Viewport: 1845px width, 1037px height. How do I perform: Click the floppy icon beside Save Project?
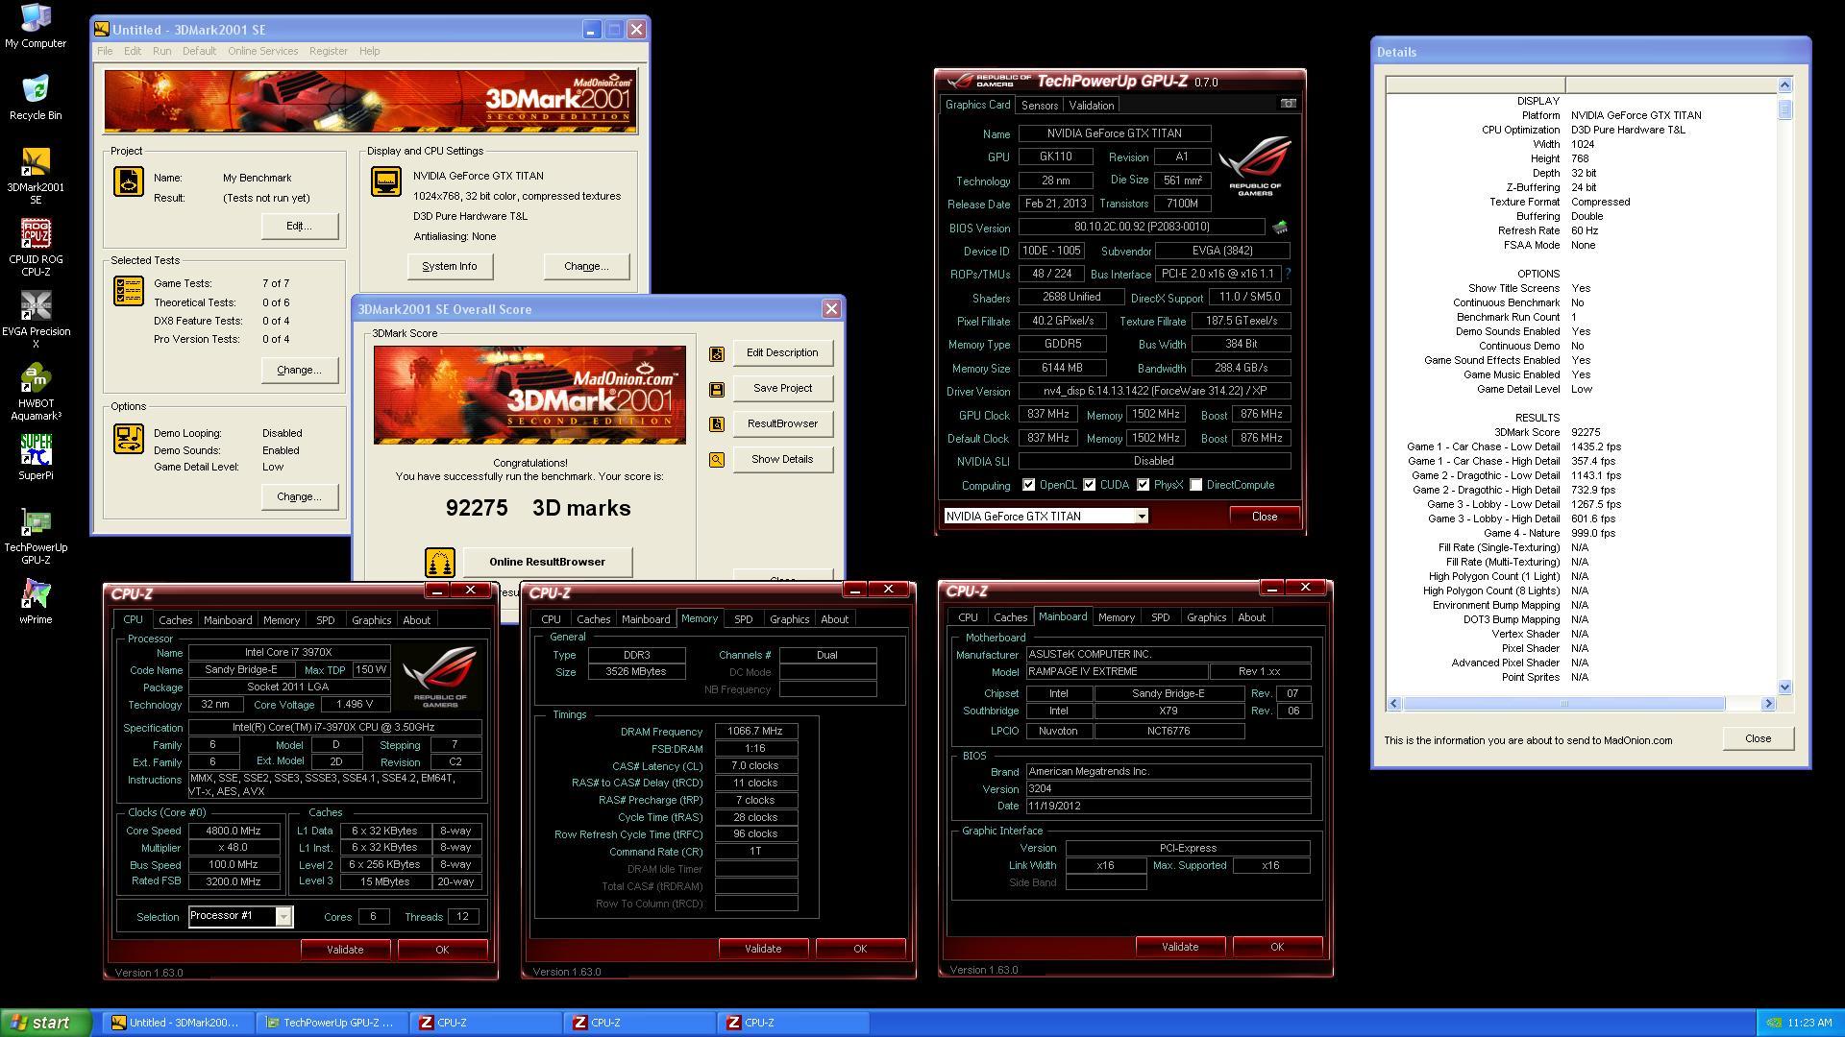click(717, 389)
